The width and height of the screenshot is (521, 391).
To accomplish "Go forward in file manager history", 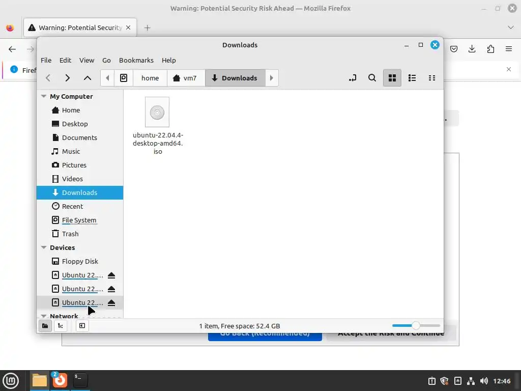I will click(68, 78).
